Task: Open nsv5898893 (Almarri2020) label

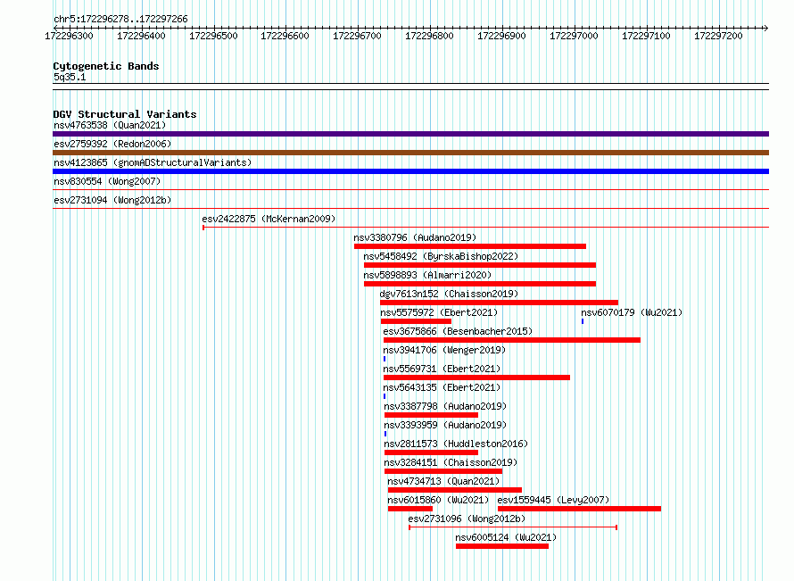Action: pos(427,275)
